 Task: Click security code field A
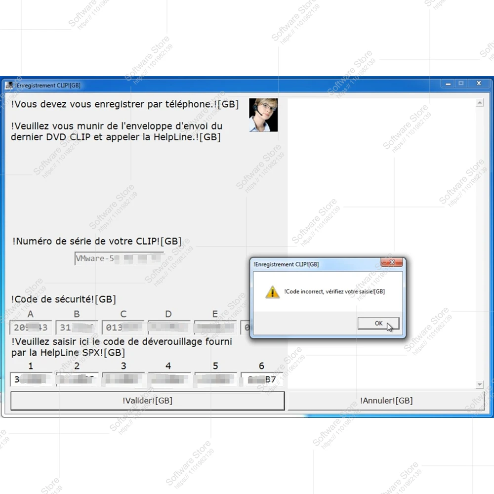pos(31,328)
